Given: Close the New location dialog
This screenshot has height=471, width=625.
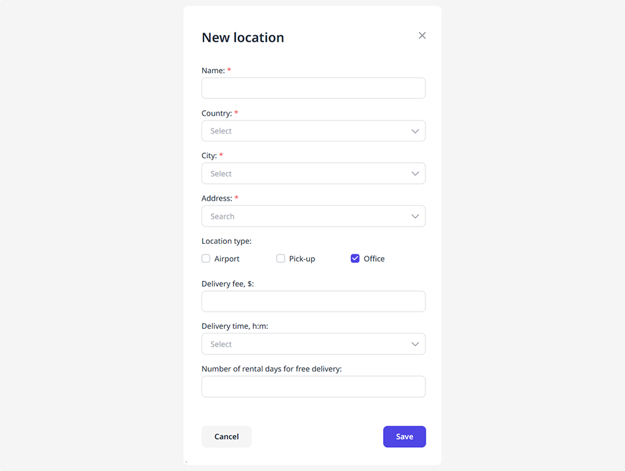Looking at the screenshot, I should pos(422,36).
